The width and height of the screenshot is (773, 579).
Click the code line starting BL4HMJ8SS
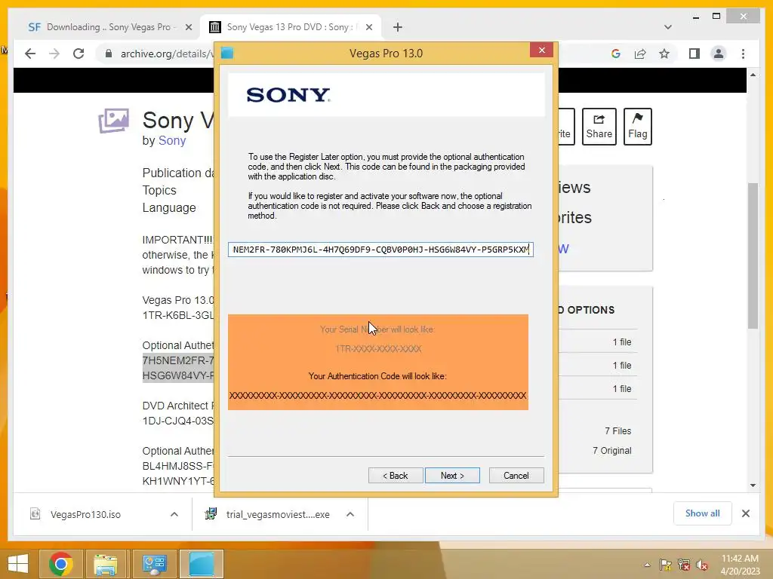coord(178,466)
